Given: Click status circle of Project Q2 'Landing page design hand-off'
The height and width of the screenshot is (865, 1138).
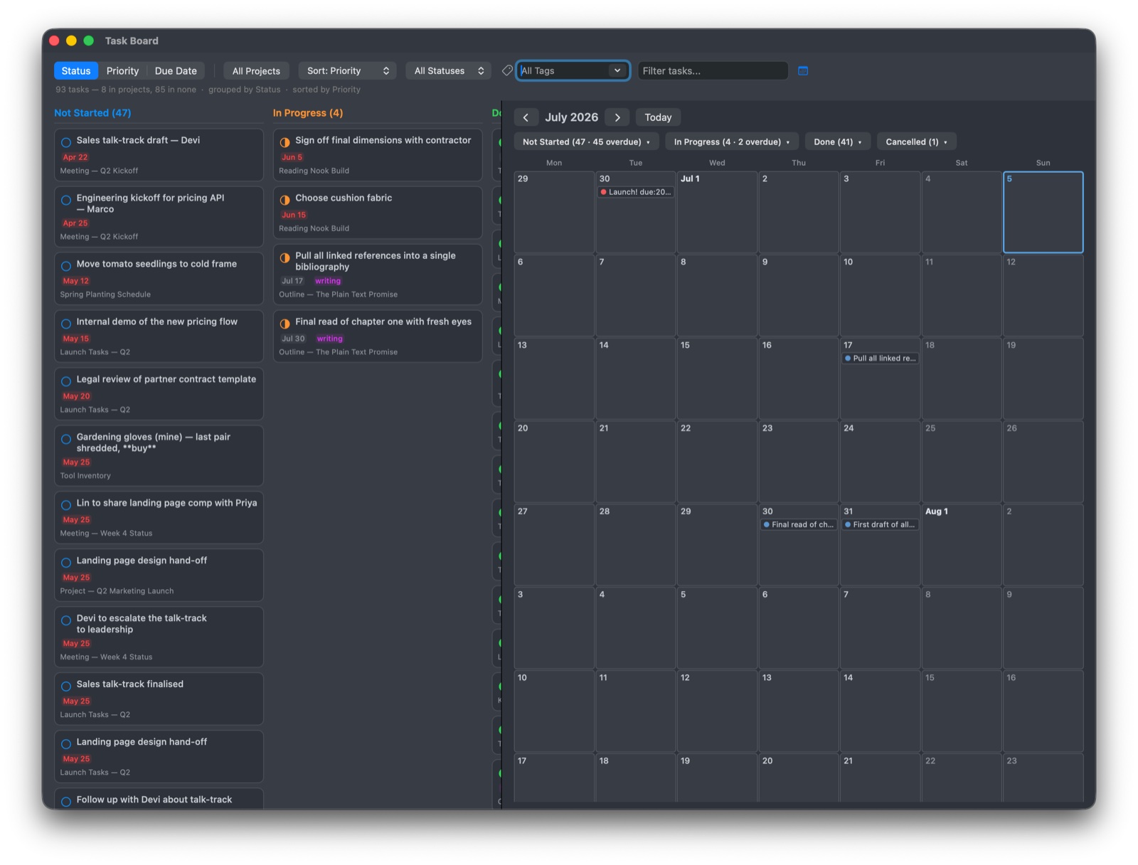Looking at the screenshot, I should pos(66,562).
